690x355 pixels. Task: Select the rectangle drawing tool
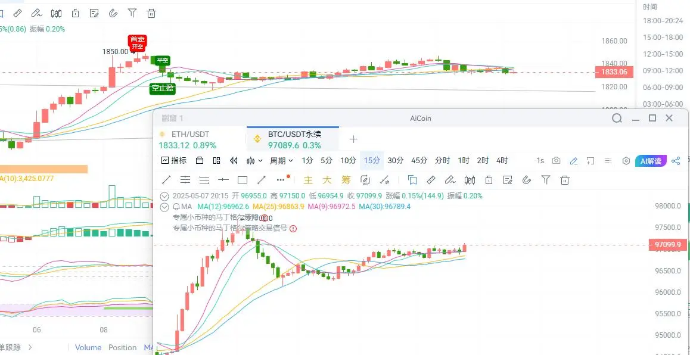(x=243, y=179)
